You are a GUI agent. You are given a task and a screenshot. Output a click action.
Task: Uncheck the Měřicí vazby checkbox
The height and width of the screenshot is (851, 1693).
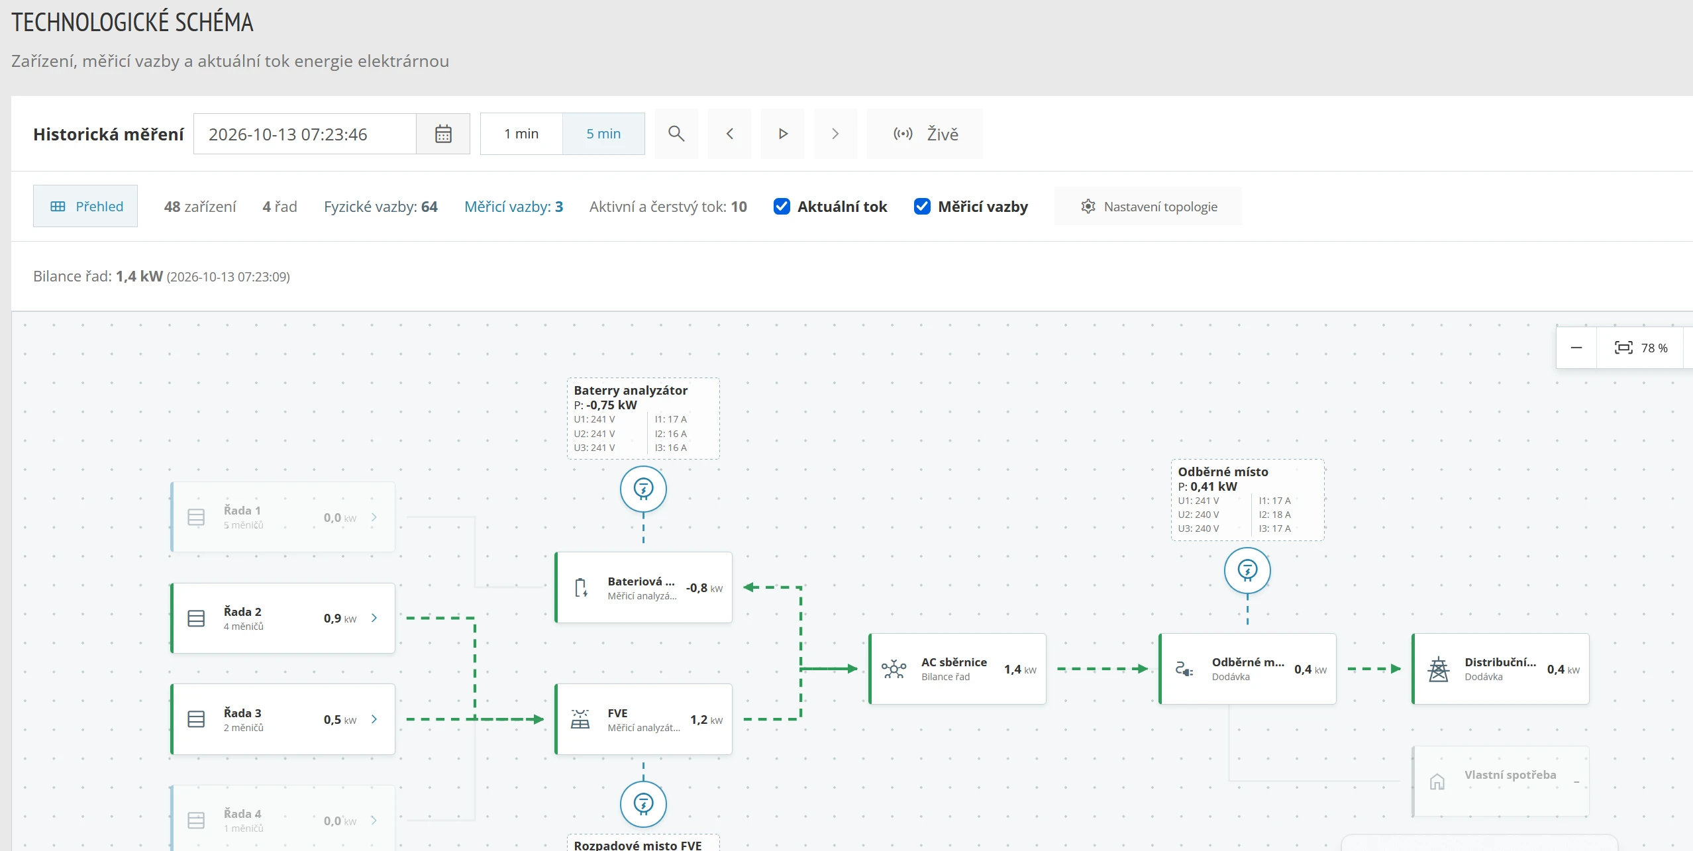click(922, 207)
